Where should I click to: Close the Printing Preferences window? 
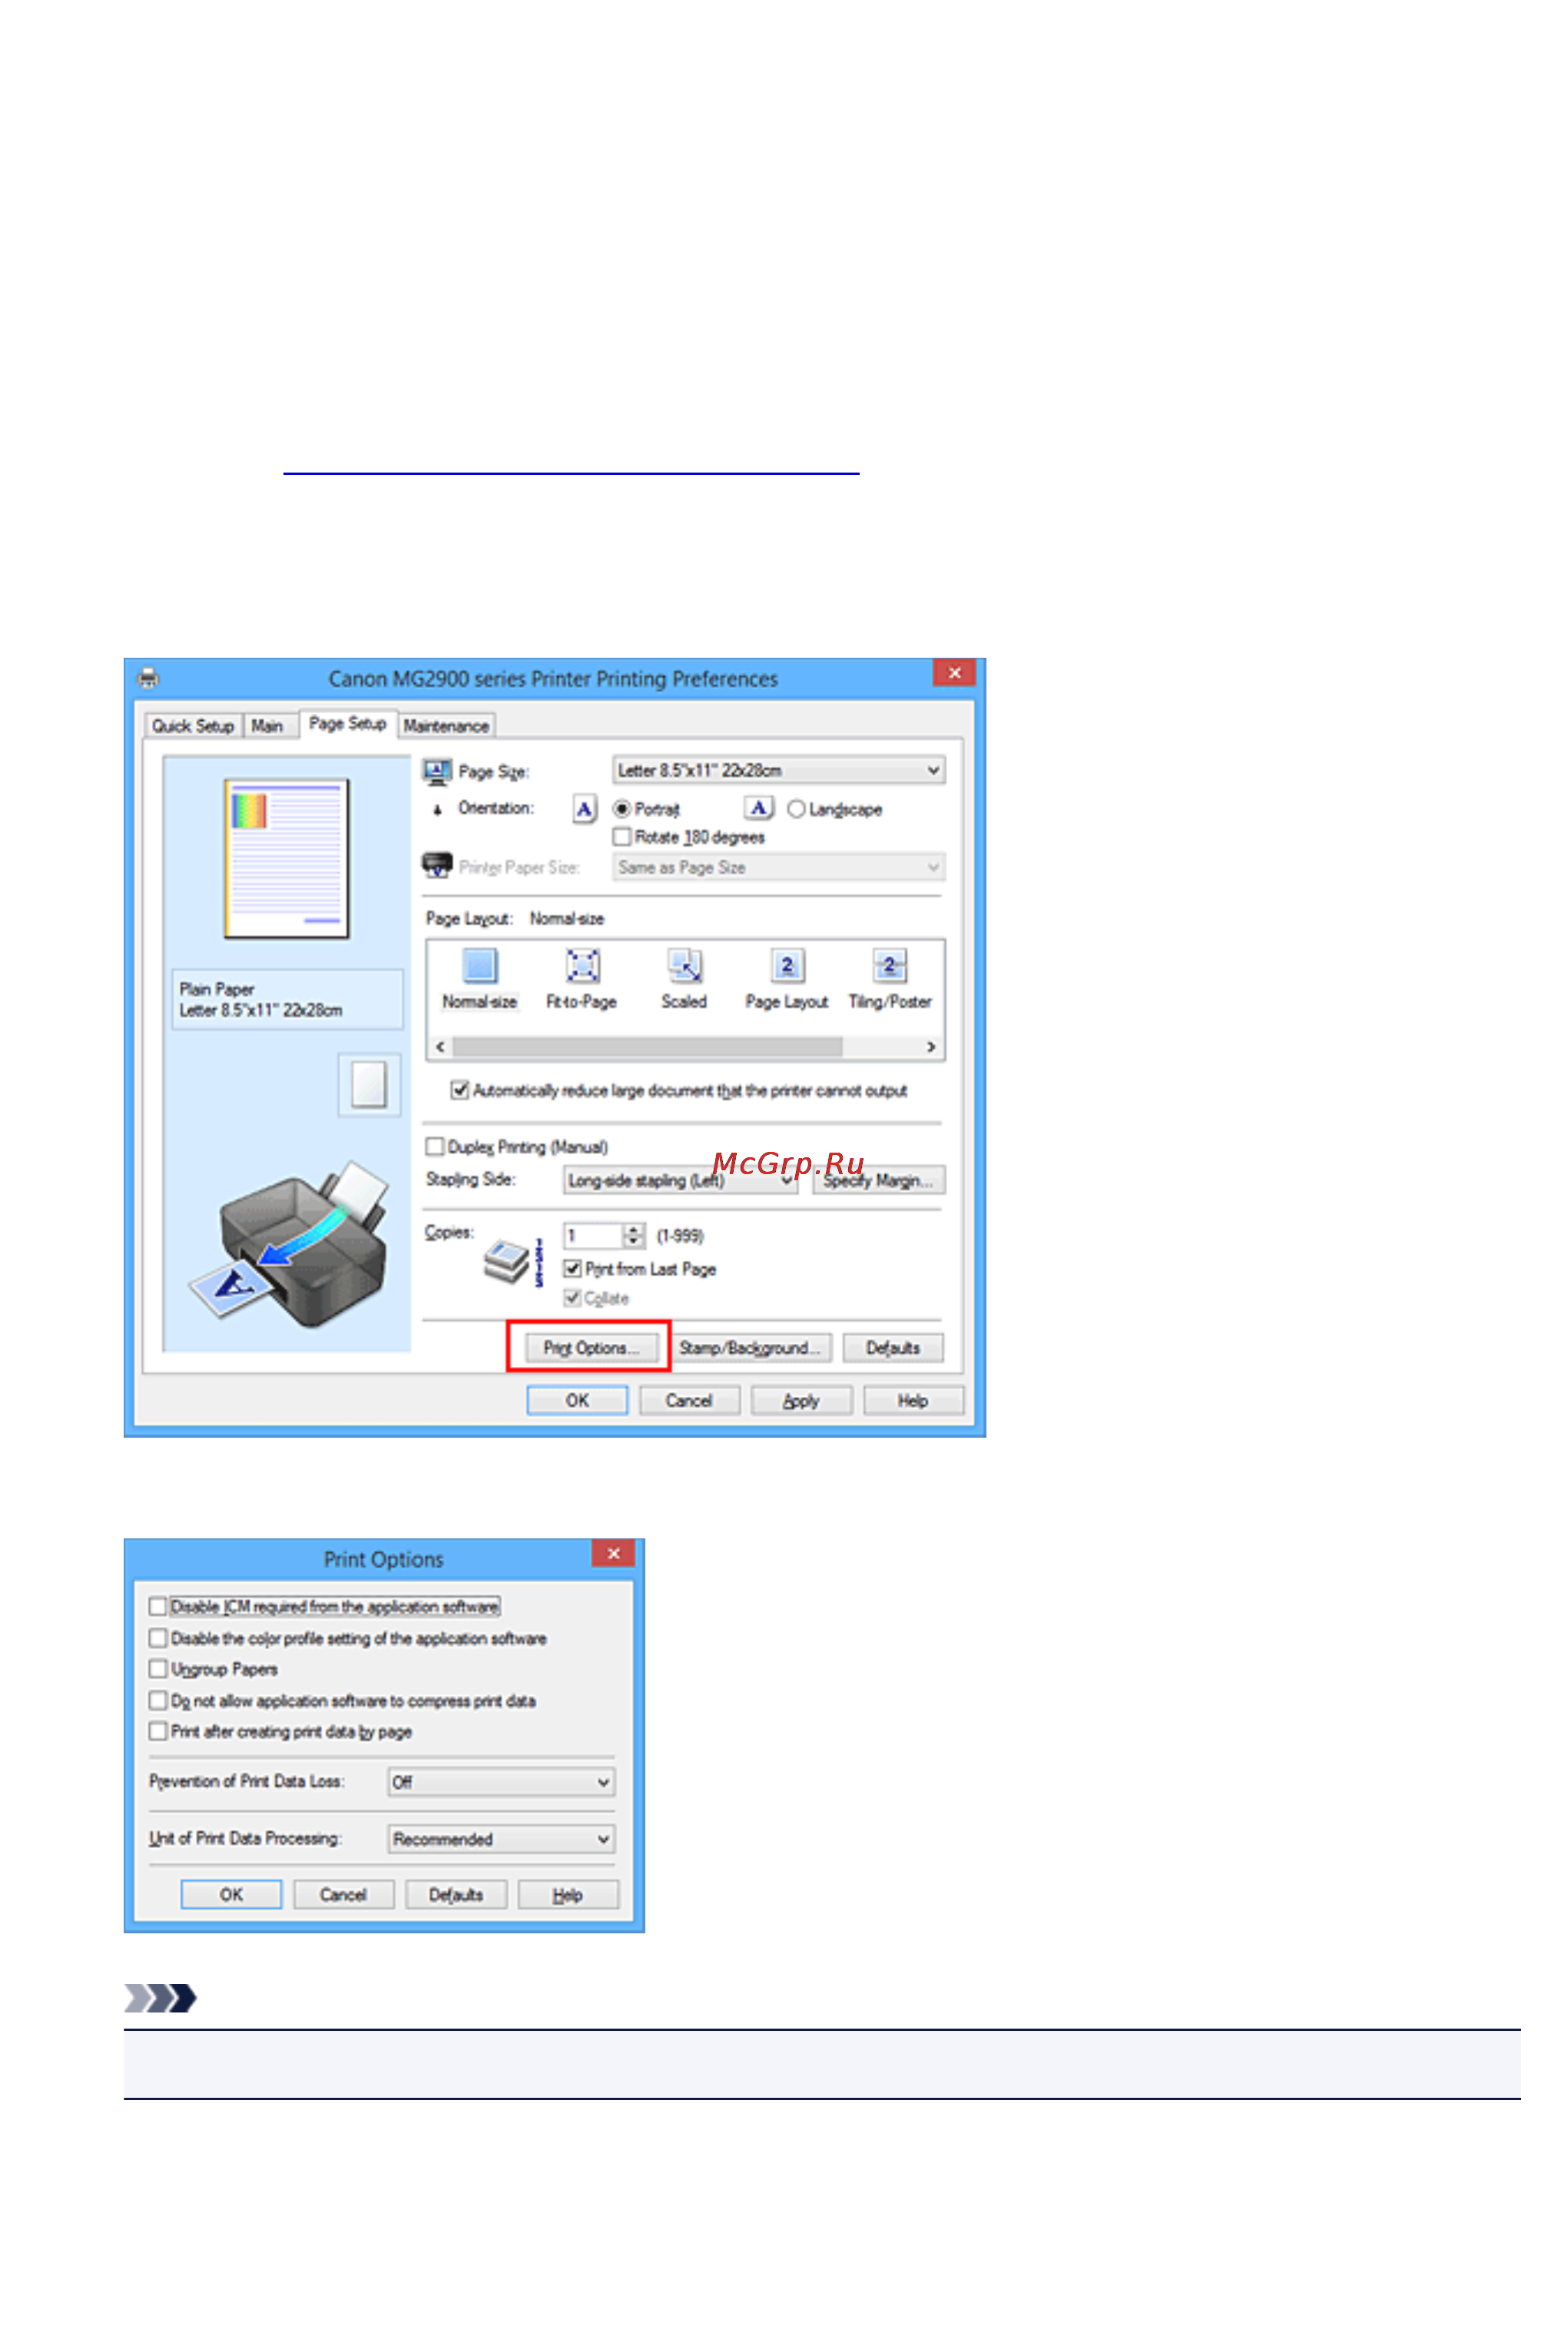(x=954, y=672)
